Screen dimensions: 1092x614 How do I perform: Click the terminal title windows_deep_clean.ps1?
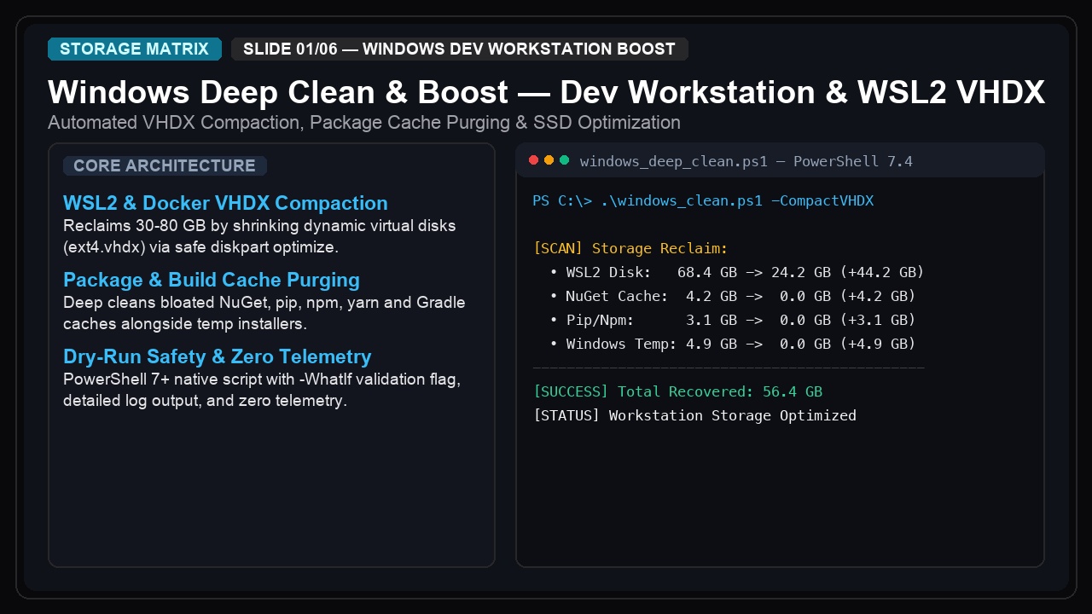pyautogui.click(x=746, y=161)
